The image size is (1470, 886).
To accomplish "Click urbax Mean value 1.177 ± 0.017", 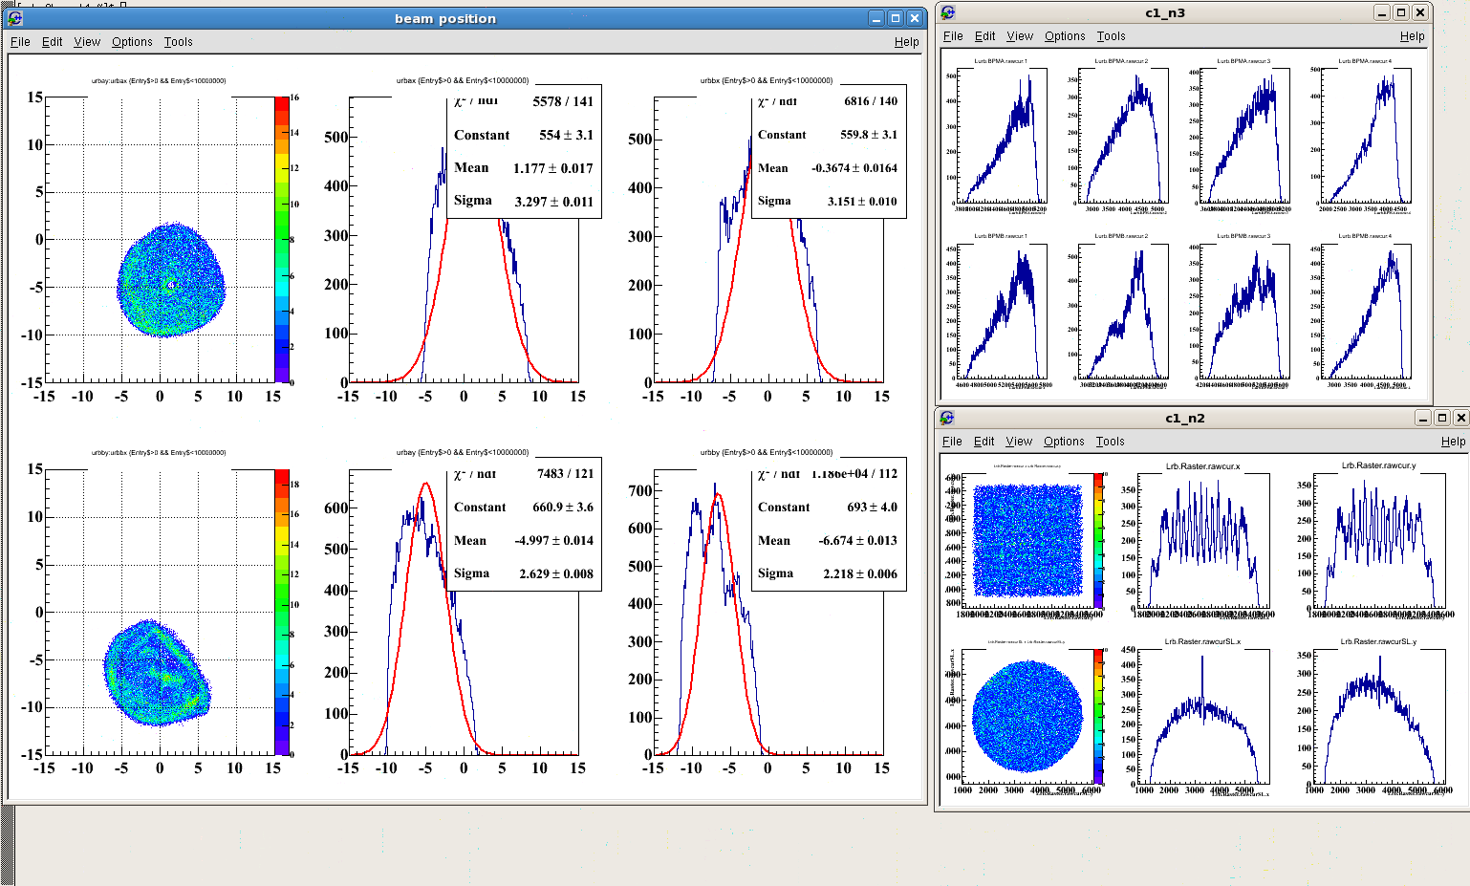I will point(552,168).
